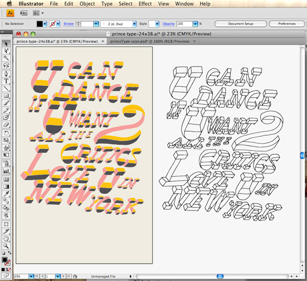Select the Zoom magnifier tool

(6, 246)
